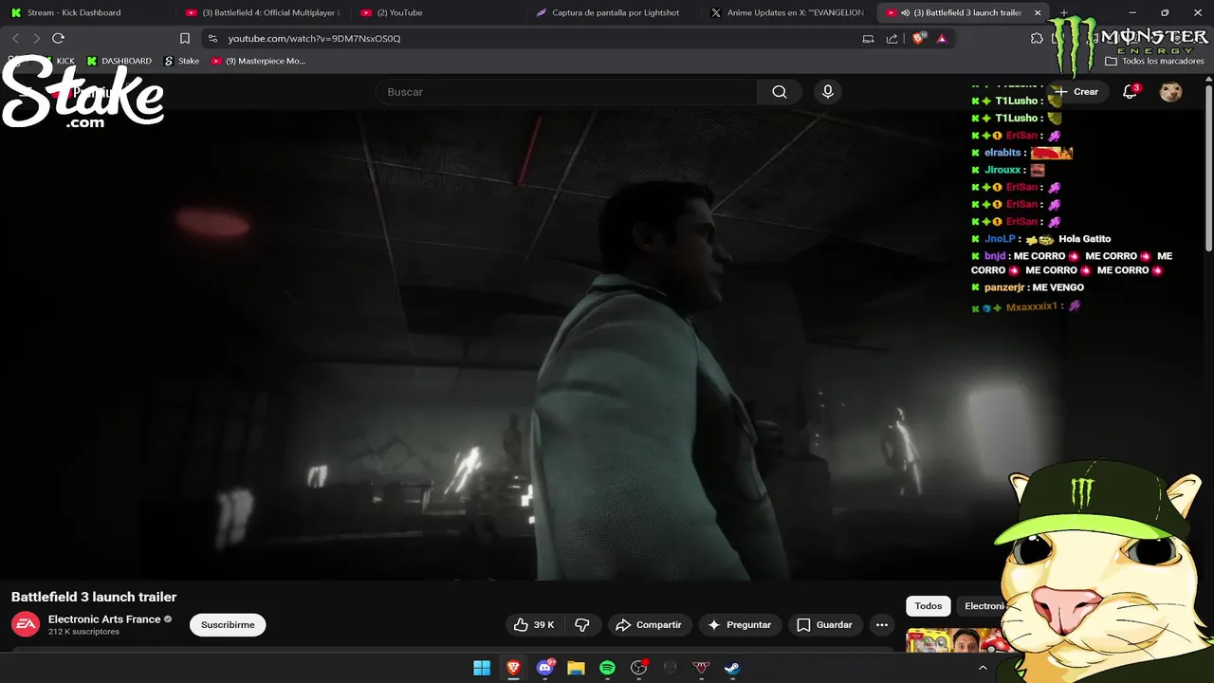Reload the page with the refresh icon
Image resolution: width=1214 pixels, height=683 pixels.
point(58,38)
